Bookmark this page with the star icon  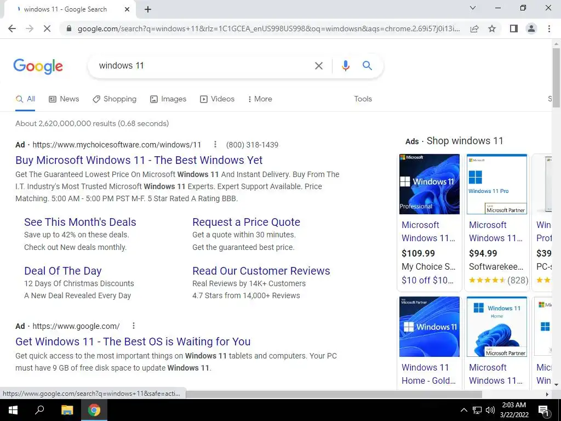(492, 29)
